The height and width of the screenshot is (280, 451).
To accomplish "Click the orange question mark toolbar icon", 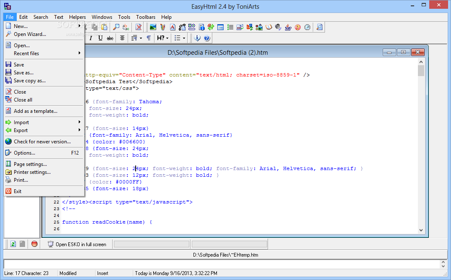I will pyautogui.click(x=298, y=27).
